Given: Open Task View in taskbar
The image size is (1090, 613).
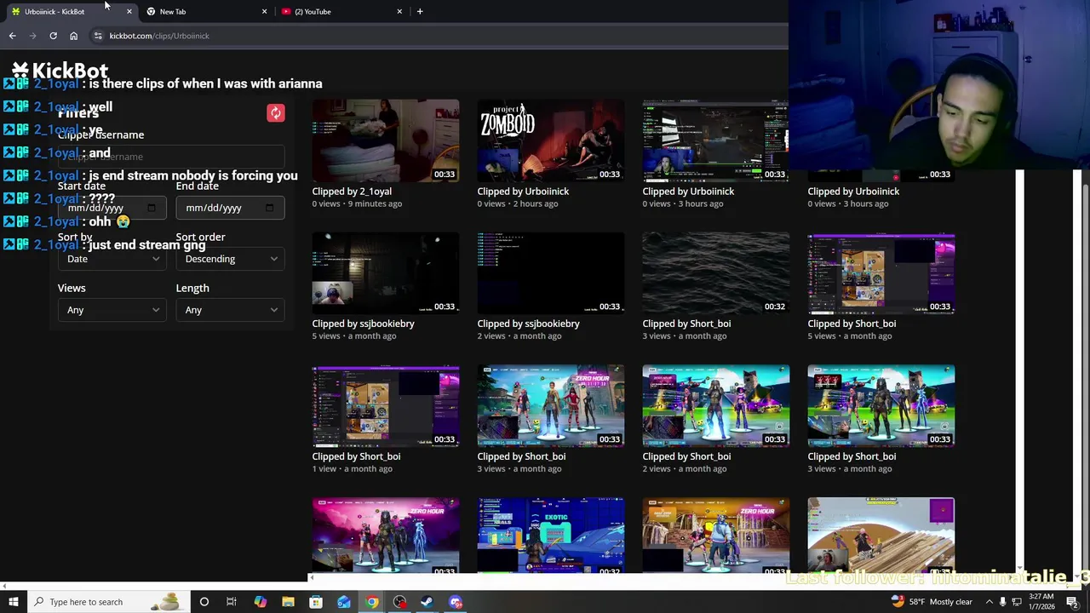Looking at the screenshot, I should 231,602.
